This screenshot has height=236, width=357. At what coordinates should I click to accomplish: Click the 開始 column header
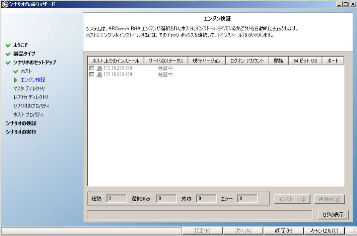click(x=279, y=61)
